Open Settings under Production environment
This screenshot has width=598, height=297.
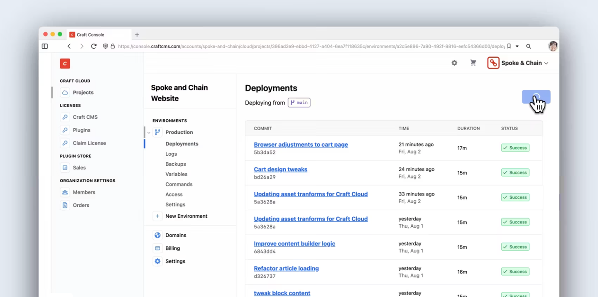175,204
